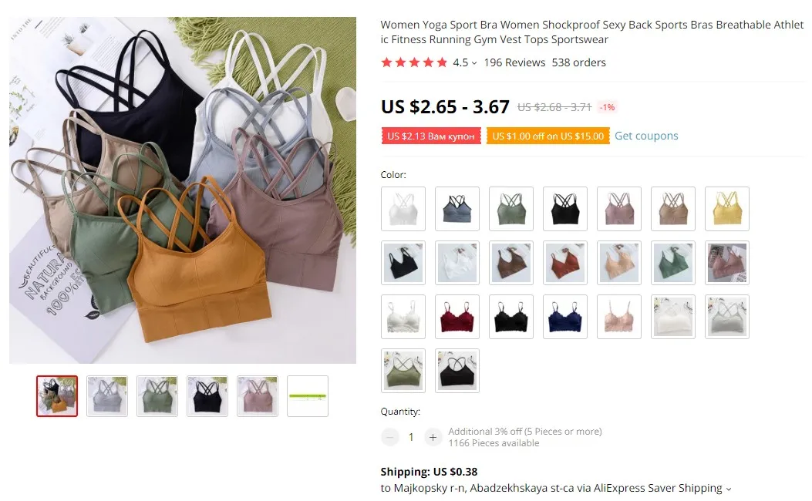Expand the 4.5 rating breakdown chevron
812x501 pixels.
473,63
